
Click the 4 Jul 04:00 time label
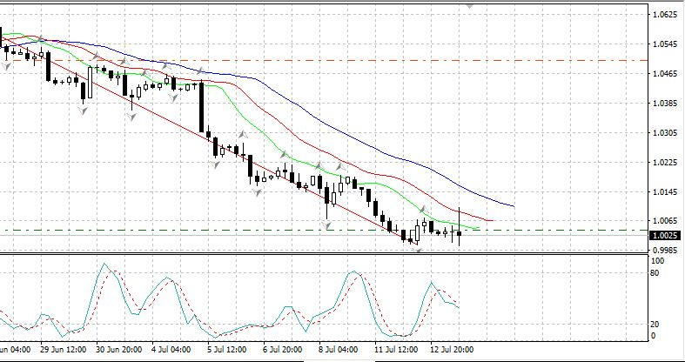[171, 350]
